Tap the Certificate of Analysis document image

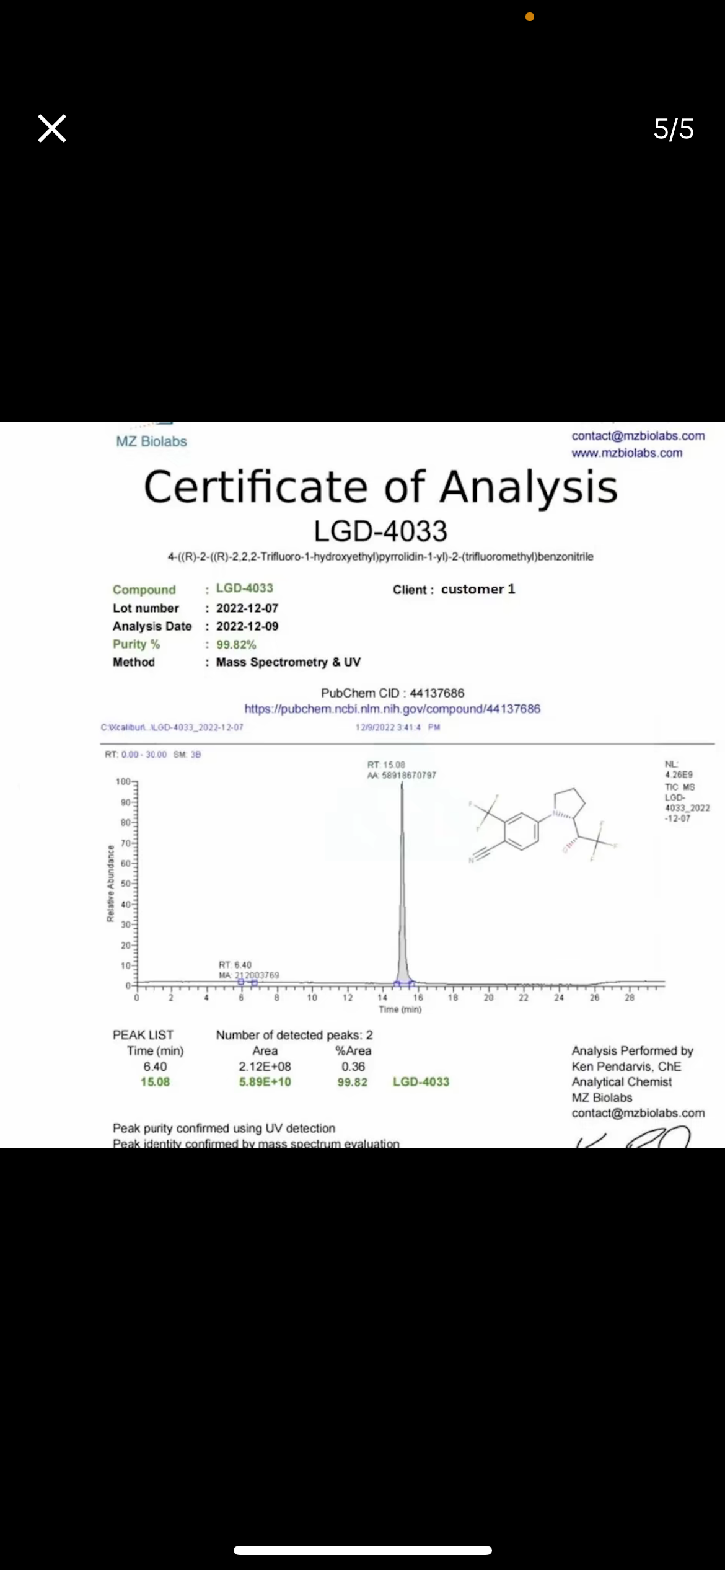click(x=362, y=784)
